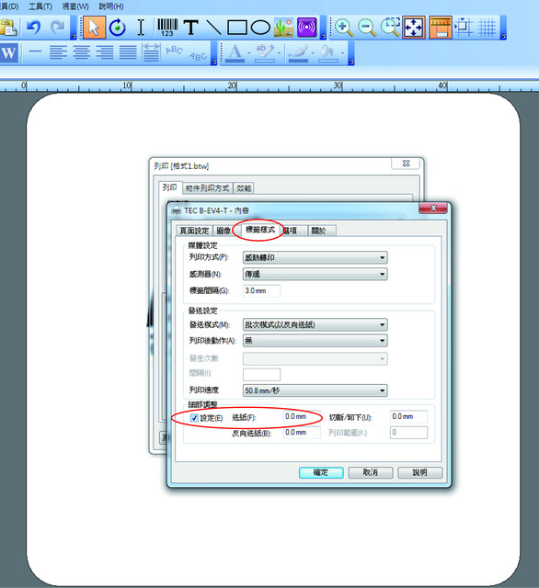Image resolution: width=539 pixels, height=588 pixels.
Task: Toggle the grid display icon
Action: [x=487, y=28]
